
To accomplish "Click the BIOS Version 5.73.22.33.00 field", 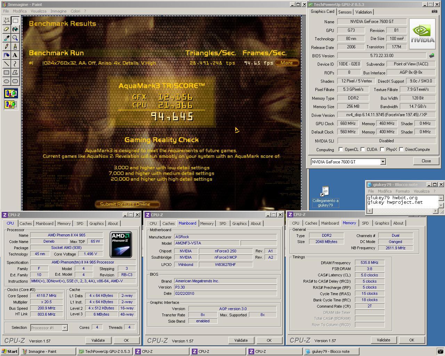I will [381, 56].
